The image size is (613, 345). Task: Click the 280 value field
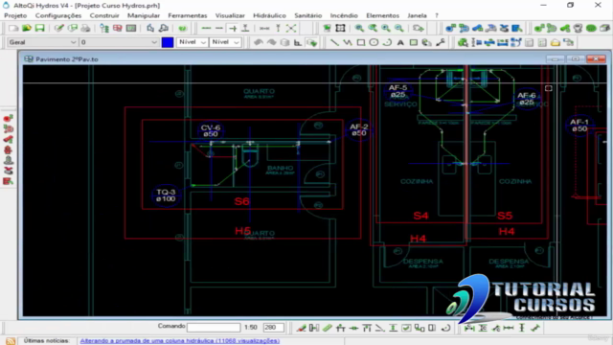click(x=273, y=327)
